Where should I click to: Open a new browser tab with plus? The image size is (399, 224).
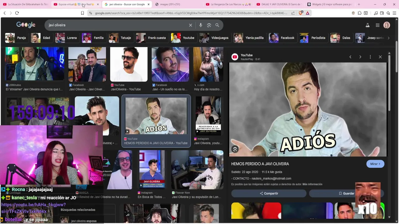pyautogui.click(x=359, y=4)
